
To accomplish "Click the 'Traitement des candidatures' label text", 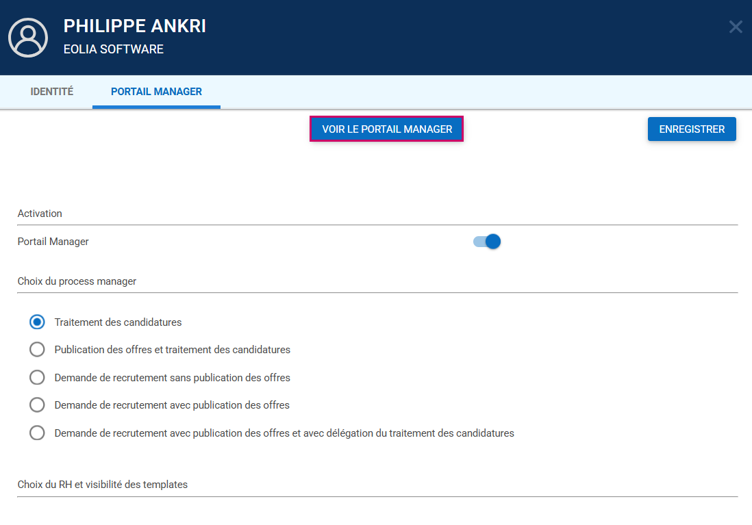I will click(x=118, y=322).
